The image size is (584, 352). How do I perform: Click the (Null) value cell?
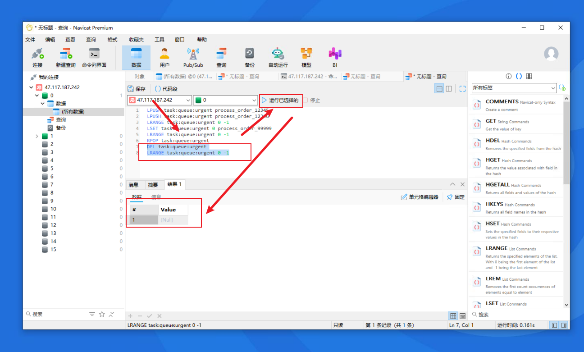pos(173,220)
